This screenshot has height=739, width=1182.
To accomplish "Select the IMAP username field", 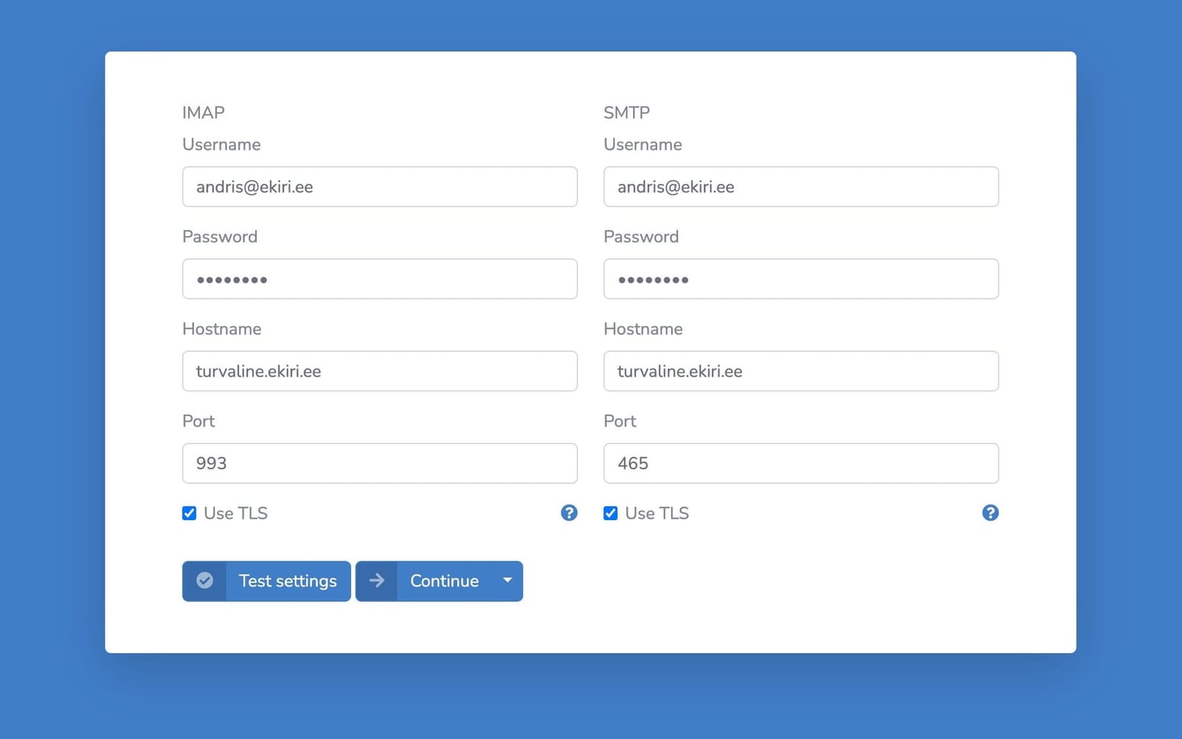I will point(380,186).
